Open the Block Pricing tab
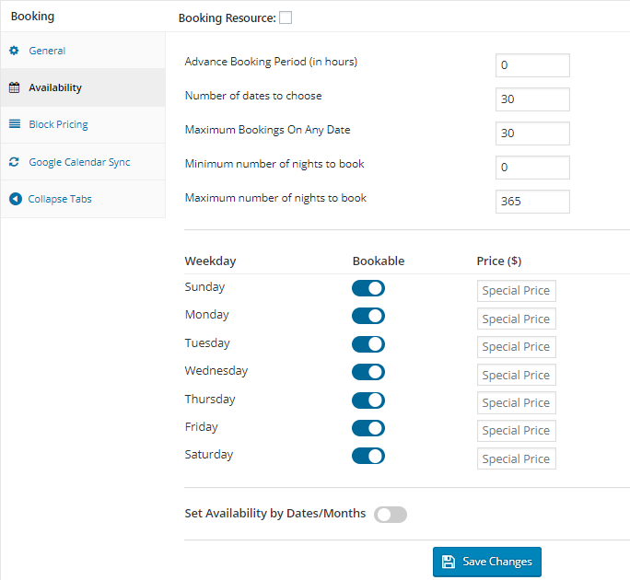The height and width of the screenshot is (580, 630). pos(58,124)
